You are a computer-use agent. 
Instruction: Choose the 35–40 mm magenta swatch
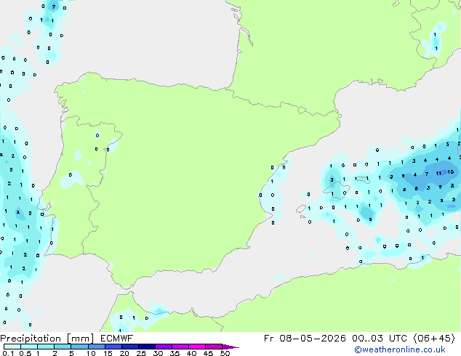pos(180,347)
